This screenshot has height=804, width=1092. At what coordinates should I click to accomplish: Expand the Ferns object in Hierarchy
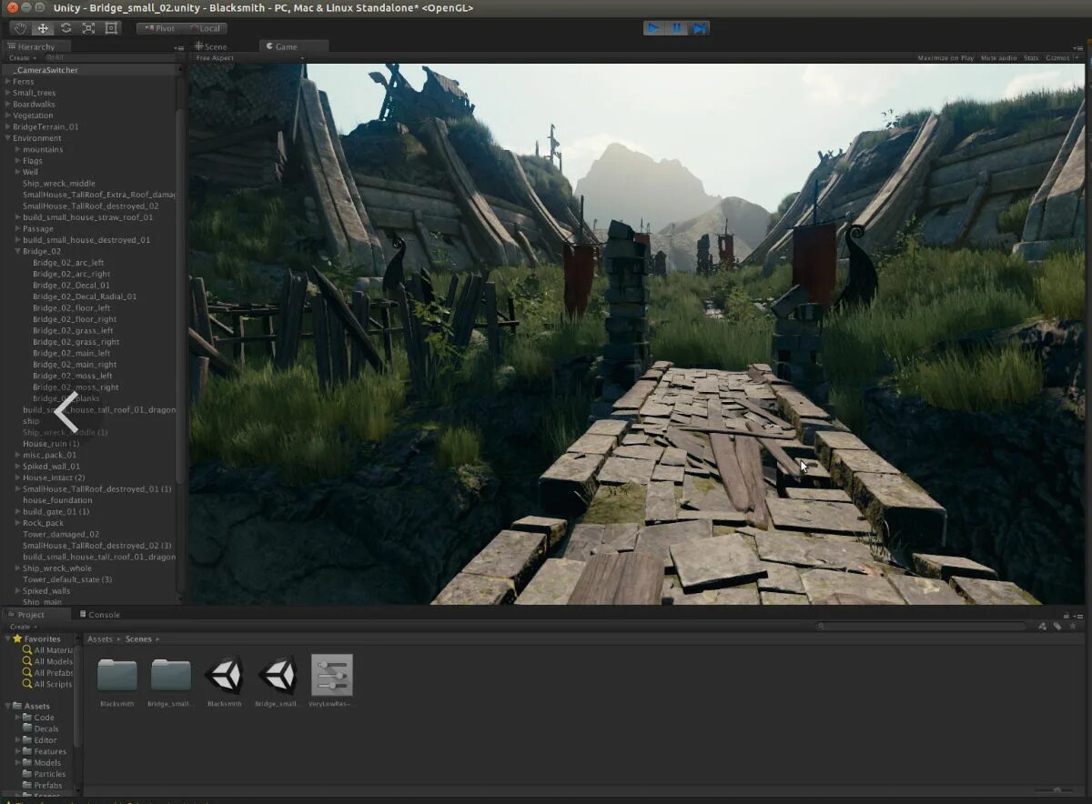pyautogui.click(x=8, y=82)
